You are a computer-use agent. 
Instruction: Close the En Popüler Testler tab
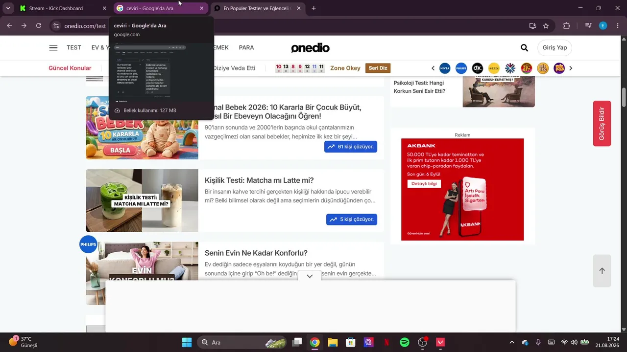299,8
